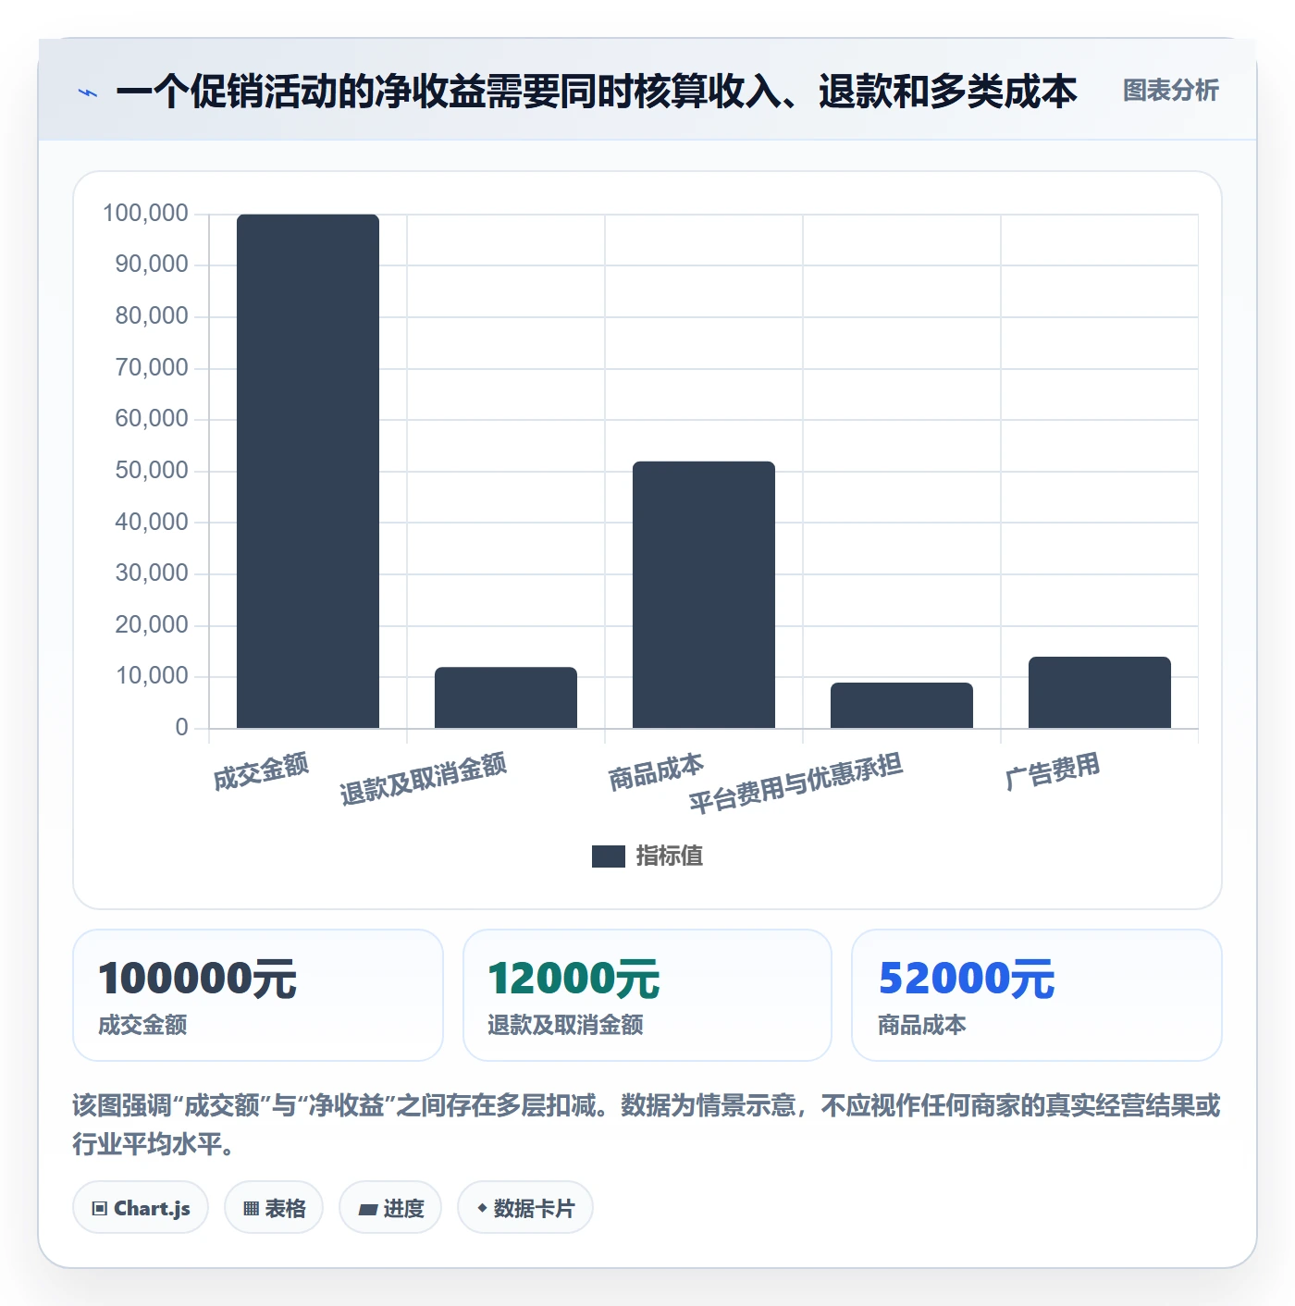Click the 商品成本 bar in the chart
This screenshot has width=1295, height=1306.
point(704,595)
